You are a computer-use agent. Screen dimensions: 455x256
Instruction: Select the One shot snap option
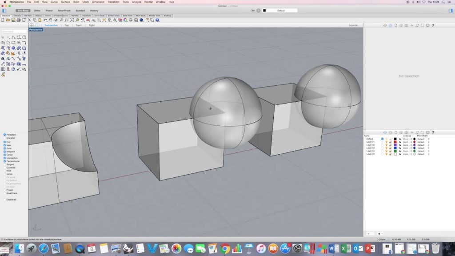[x=4, y=138]
